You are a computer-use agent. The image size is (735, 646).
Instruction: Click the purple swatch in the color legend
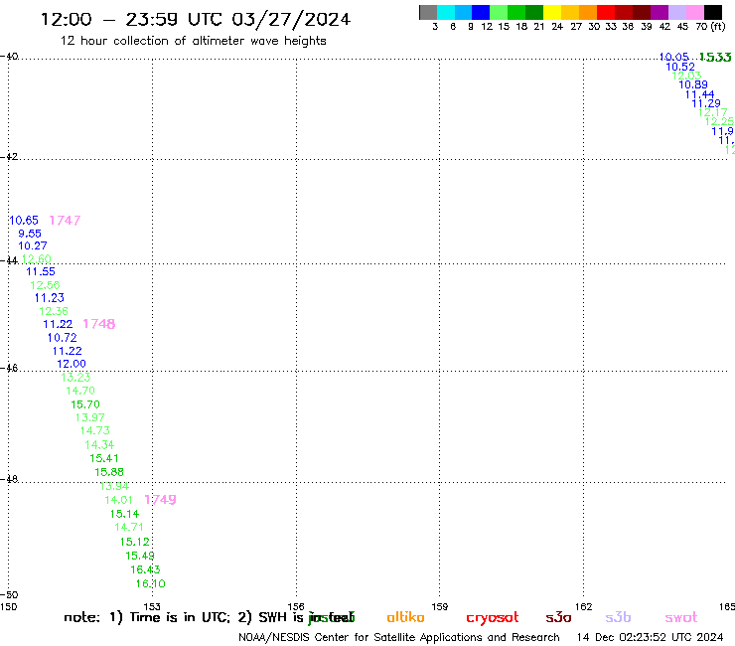pos(660,12)
